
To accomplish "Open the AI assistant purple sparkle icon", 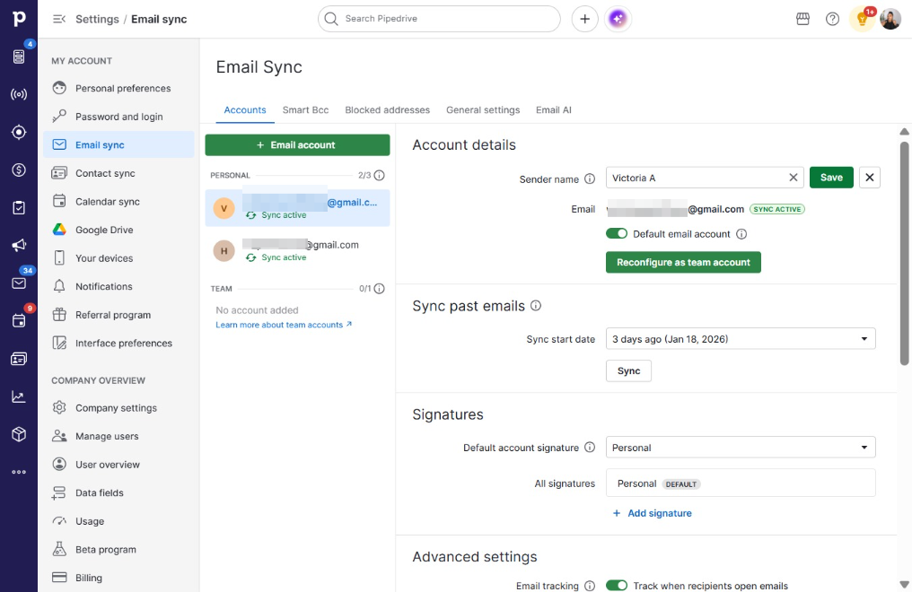I will pyautogui.click(x=618, y=19).
